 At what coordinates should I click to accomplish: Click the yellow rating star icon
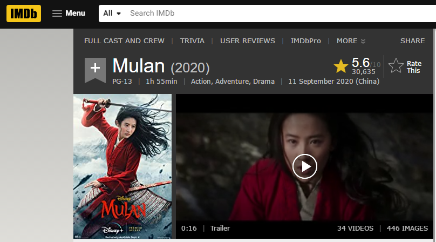coord(341,66)
